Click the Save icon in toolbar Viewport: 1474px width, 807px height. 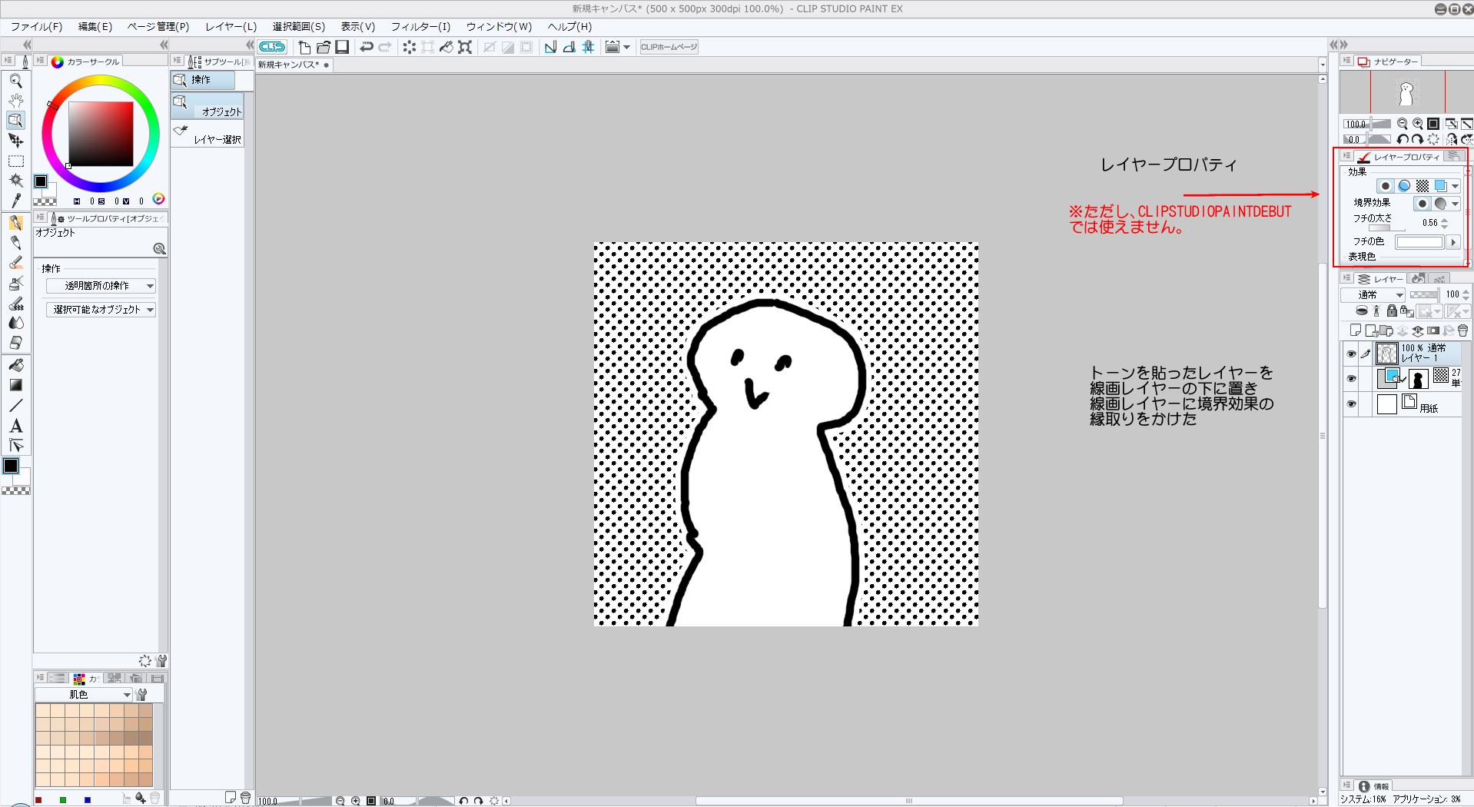pos(342,47)
